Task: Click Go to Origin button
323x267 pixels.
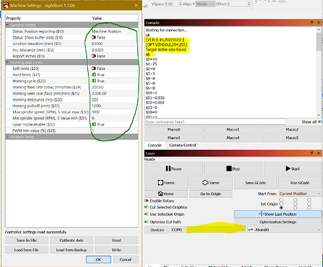Action: pyautogui.click(x=211, y=193)
